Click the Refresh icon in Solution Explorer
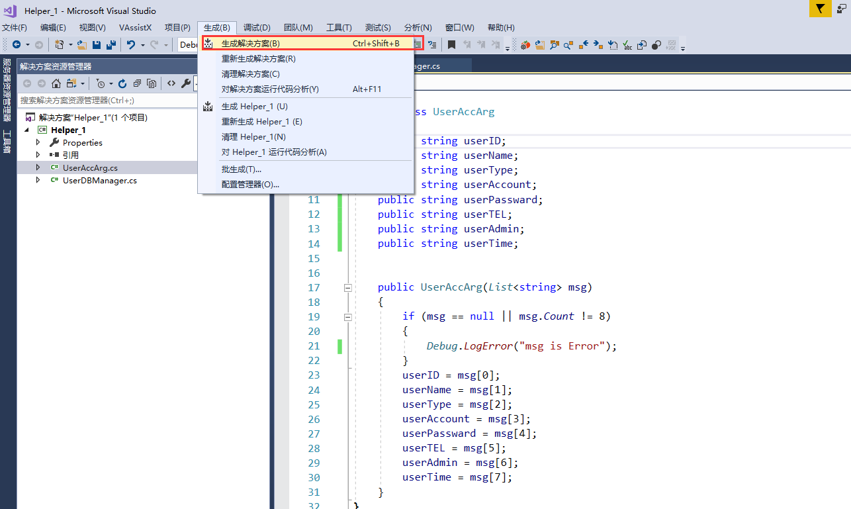 [122, 83]
